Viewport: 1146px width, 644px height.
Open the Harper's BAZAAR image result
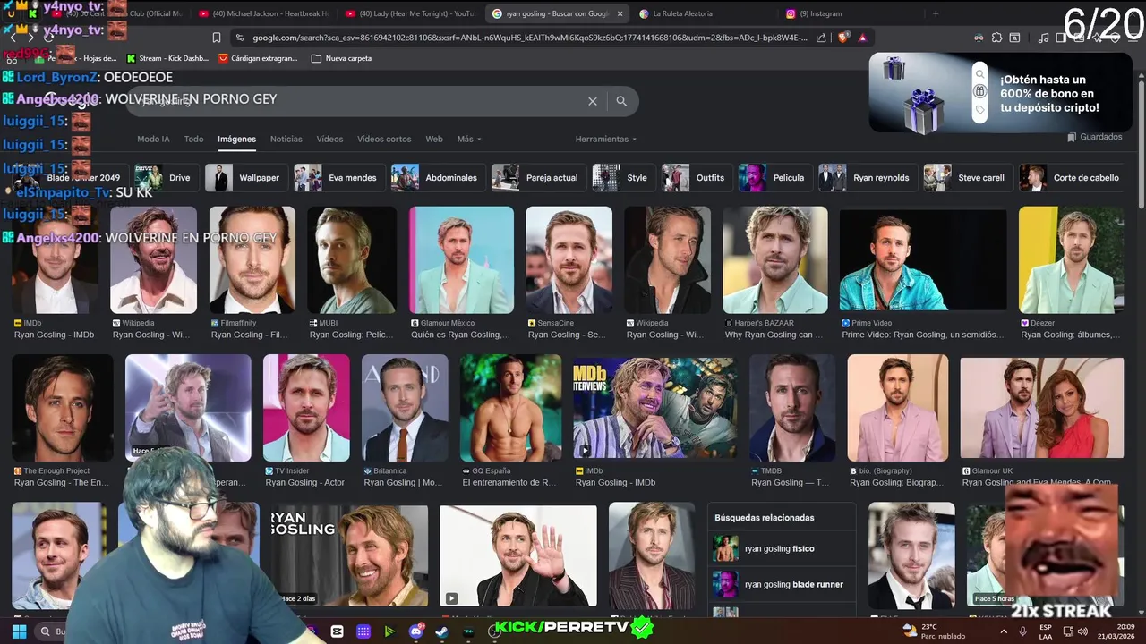click(x=775, y=260)
